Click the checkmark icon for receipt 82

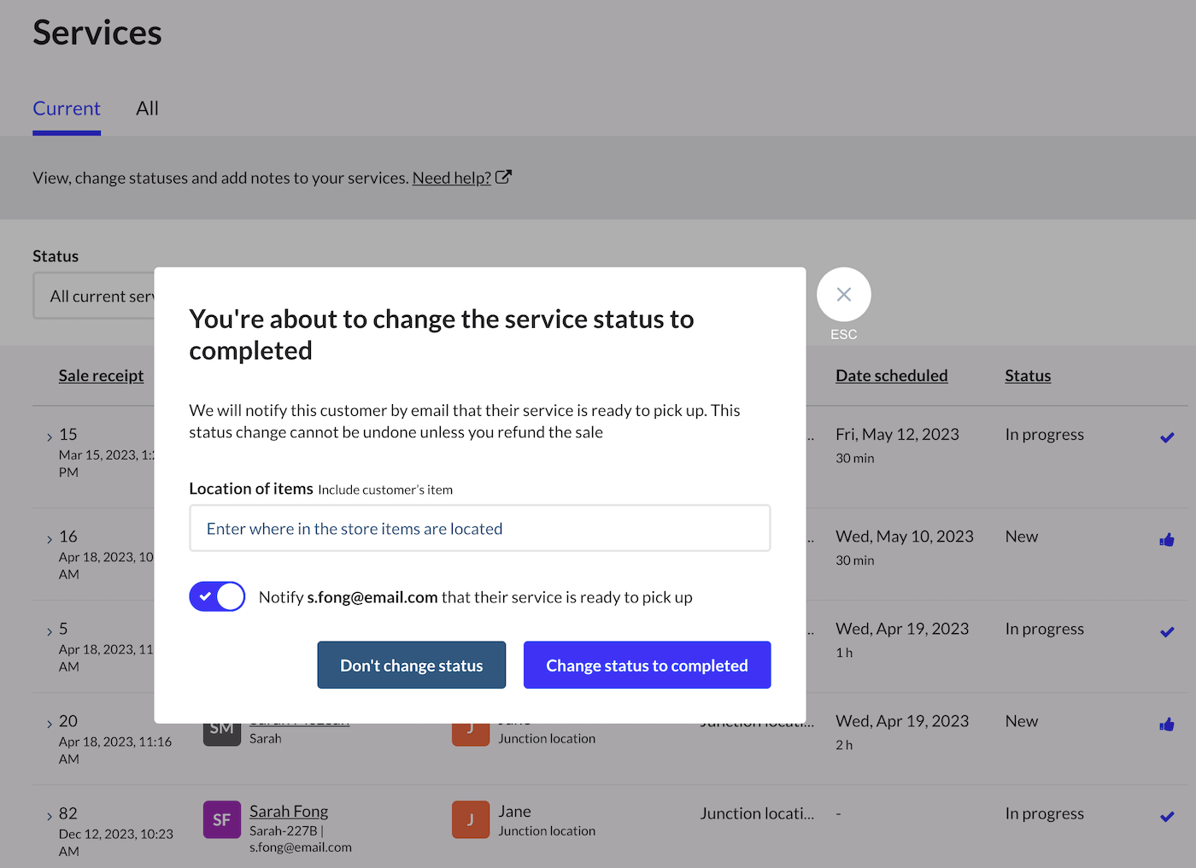[1166, 817]
